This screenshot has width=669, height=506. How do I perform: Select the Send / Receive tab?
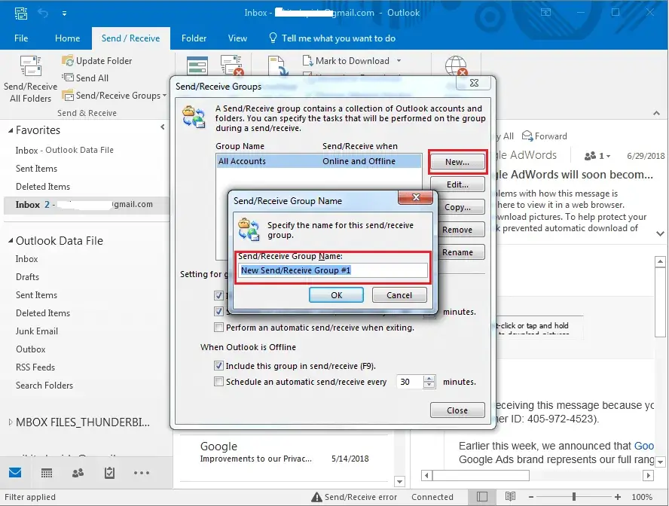(130, 38)
